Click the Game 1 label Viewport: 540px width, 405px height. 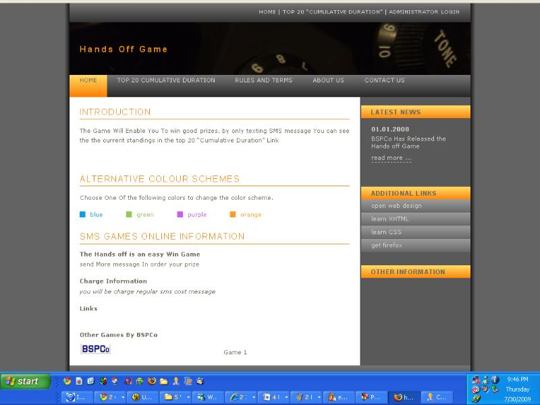click(x=235, y=352)
